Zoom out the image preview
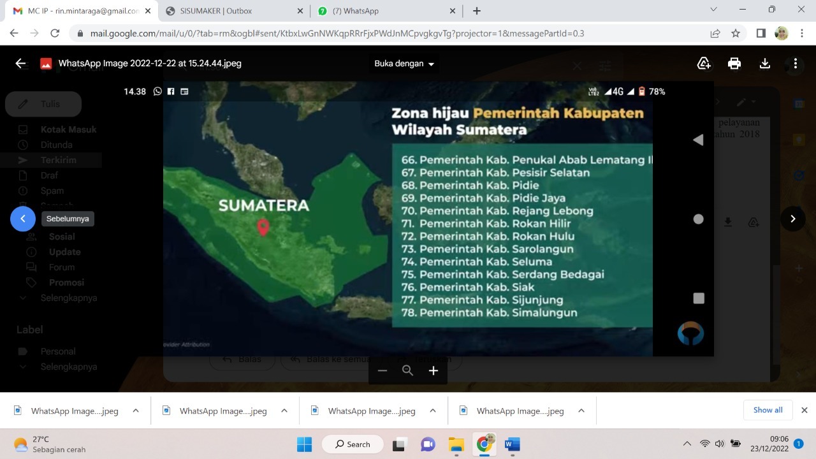 tap(382, 370)
